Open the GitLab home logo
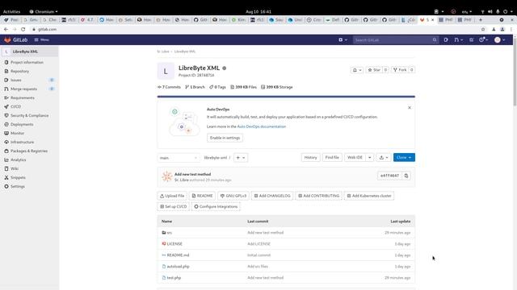This screenshot has width=517, height=290. (x=16, y=39)
